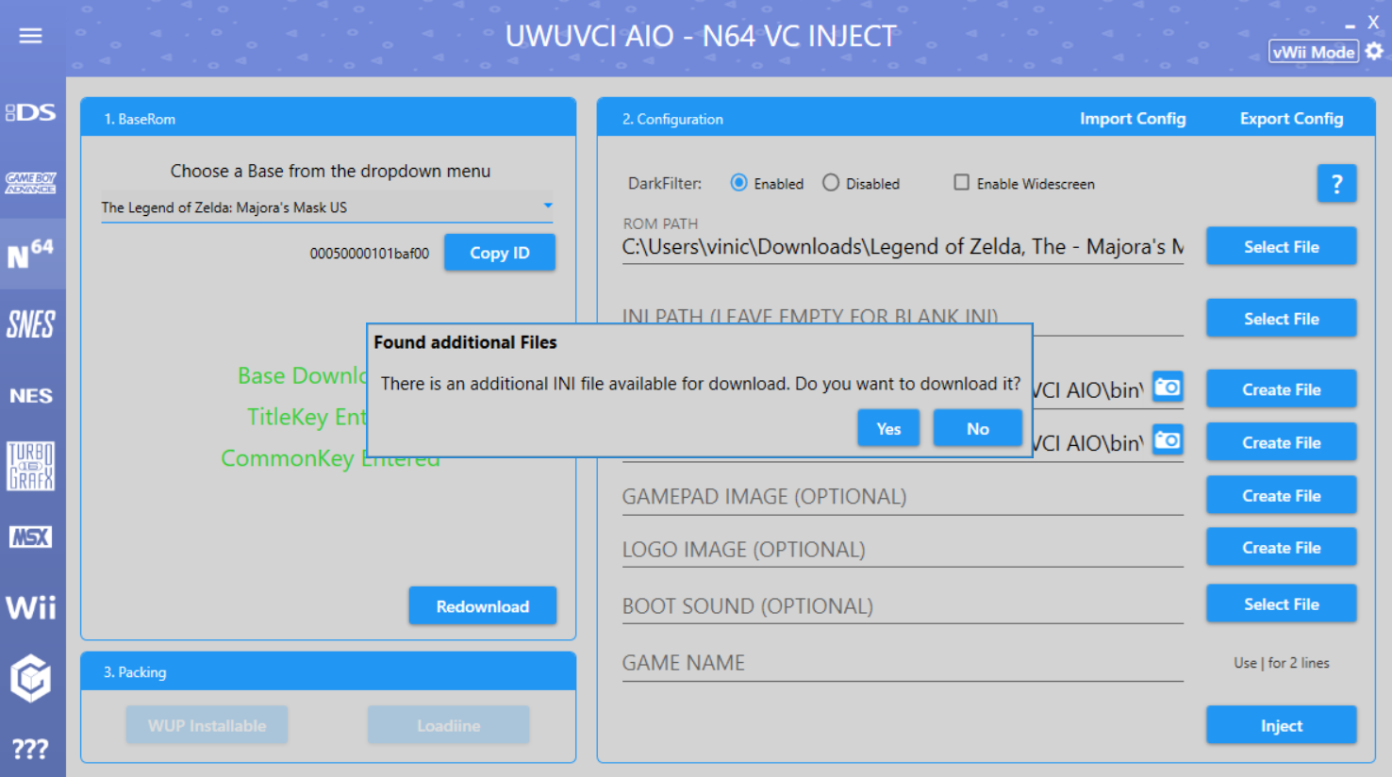
Task: Click the blue help question mark
Action: tap(1335, 184)
